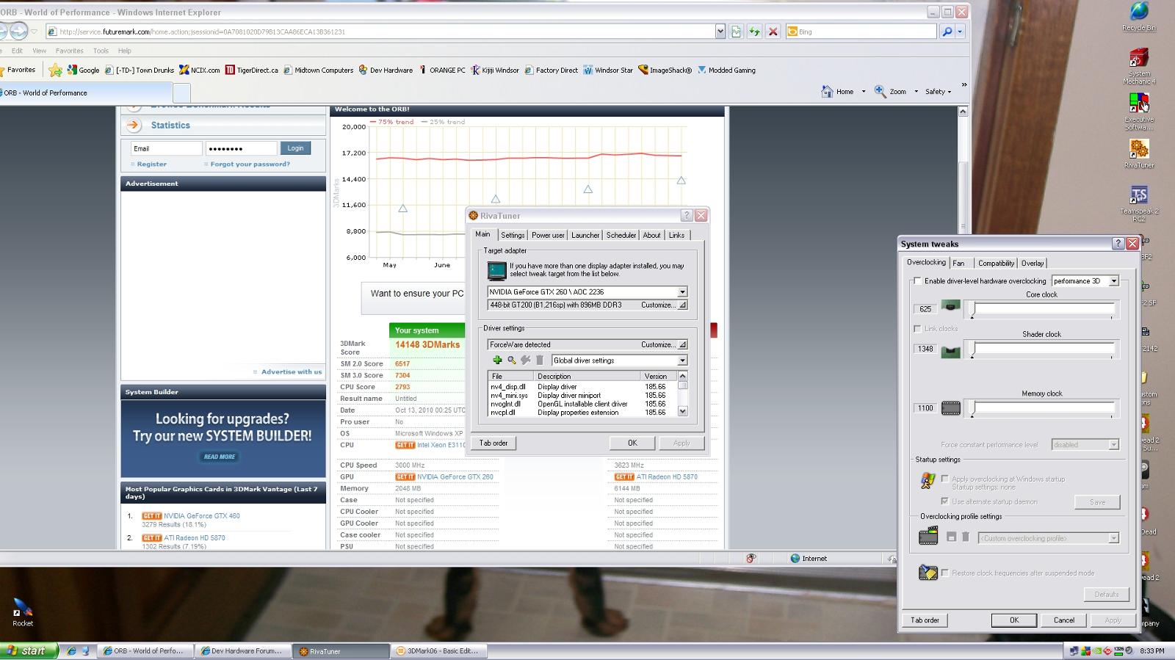Click the overclocking profile clapperboard icon
This screenshot has height=660, width=1175.
(x=928, y=536)
